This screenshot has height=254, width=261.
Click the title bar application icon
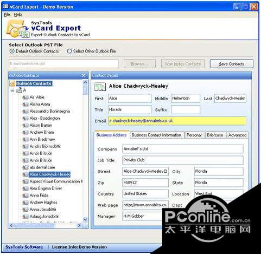[x=5, y=6]
